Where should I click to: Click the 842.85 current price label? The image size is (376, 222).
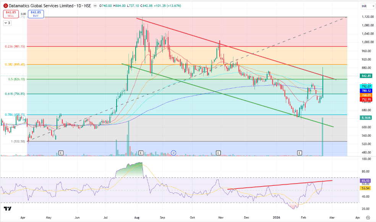[366, 76]
